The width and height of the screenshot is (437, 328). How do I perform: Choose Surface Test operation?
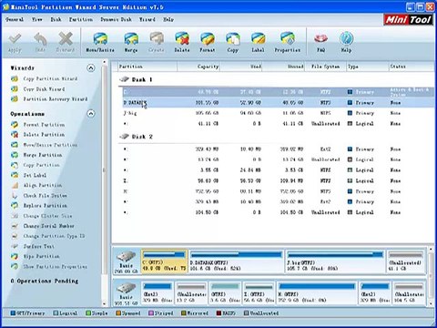pos(33,246)
